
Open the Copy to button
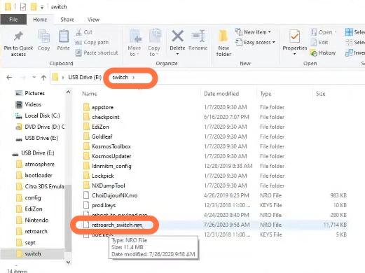(154, 43)
